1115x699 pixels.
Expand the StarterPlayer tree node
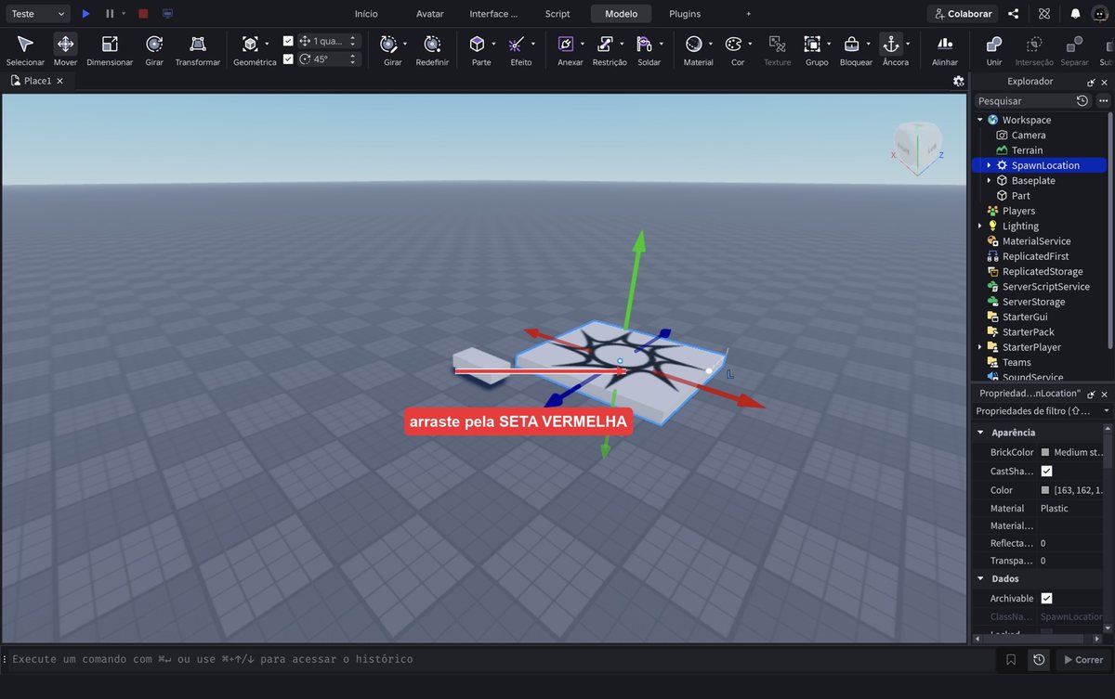pos(980,347)
